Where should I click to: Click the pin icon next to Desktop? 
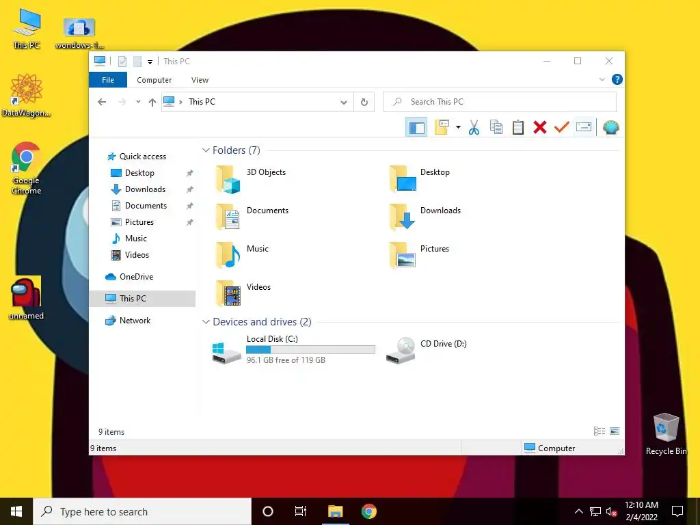click(x=190, y=173)
